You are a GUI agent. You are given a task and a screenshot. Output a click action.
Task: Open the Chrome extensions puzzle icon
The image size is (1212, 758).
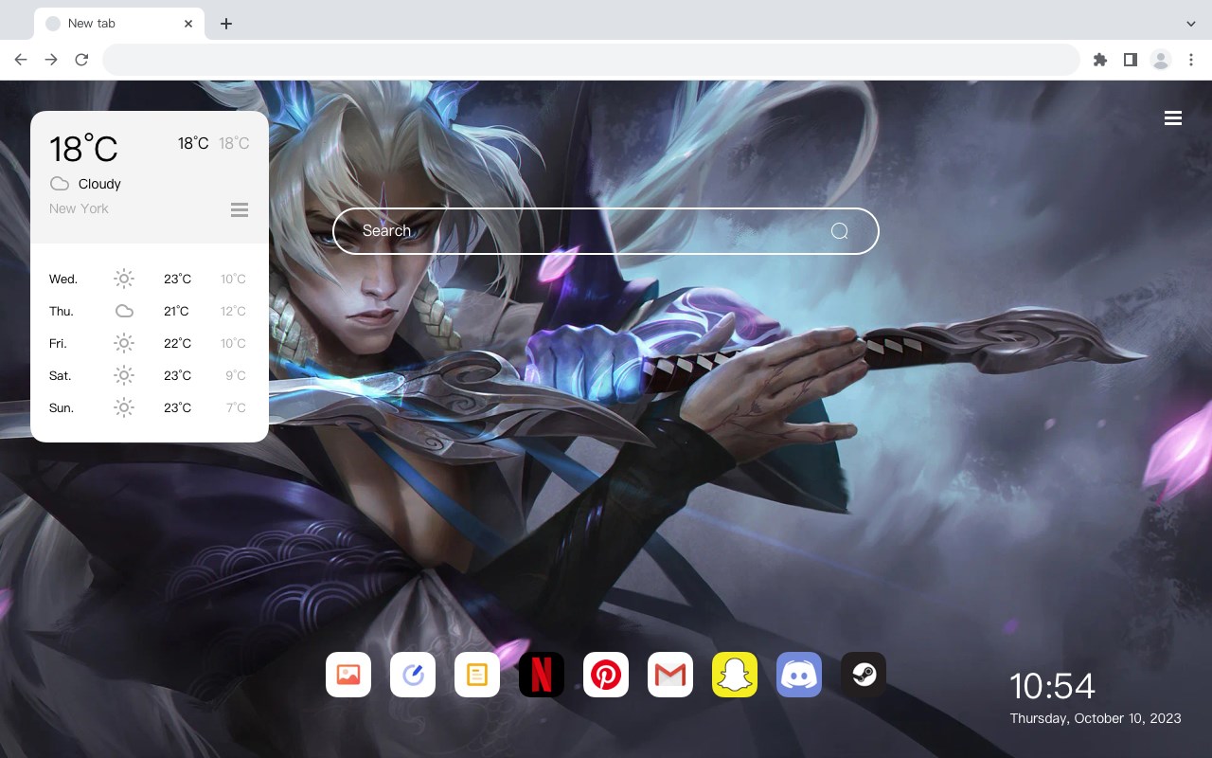1099,60
